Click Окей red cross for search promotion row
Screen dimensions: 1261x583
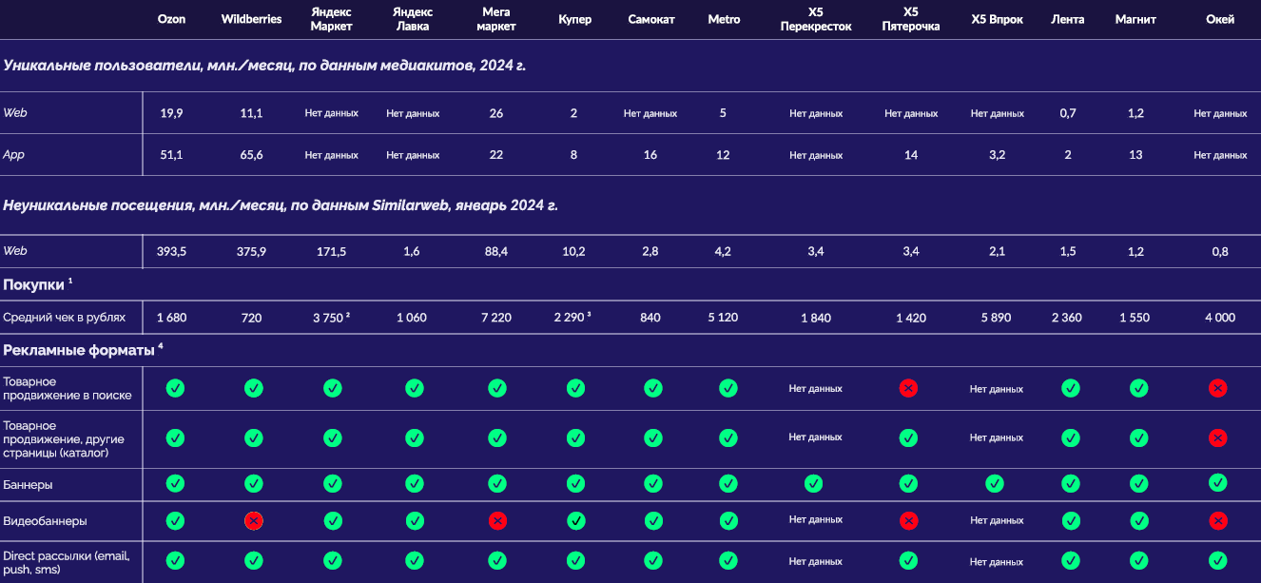[1218, 388]
